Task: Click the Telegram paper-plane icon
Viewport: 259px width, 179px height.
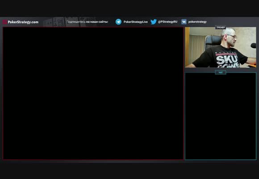Action: click(118, 22)
